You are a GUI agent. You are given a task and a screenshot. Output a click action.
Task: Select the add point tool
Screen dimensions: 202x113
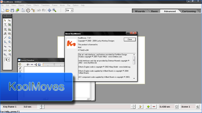[x=5, y=46]
